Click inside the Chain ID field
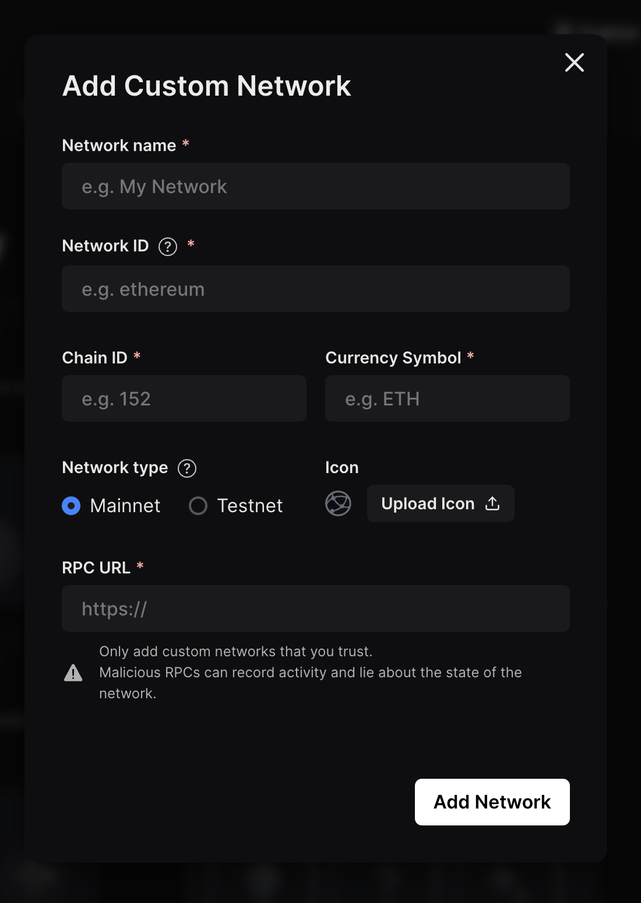Viewport: 641px width, 903px height. point(184,398)
